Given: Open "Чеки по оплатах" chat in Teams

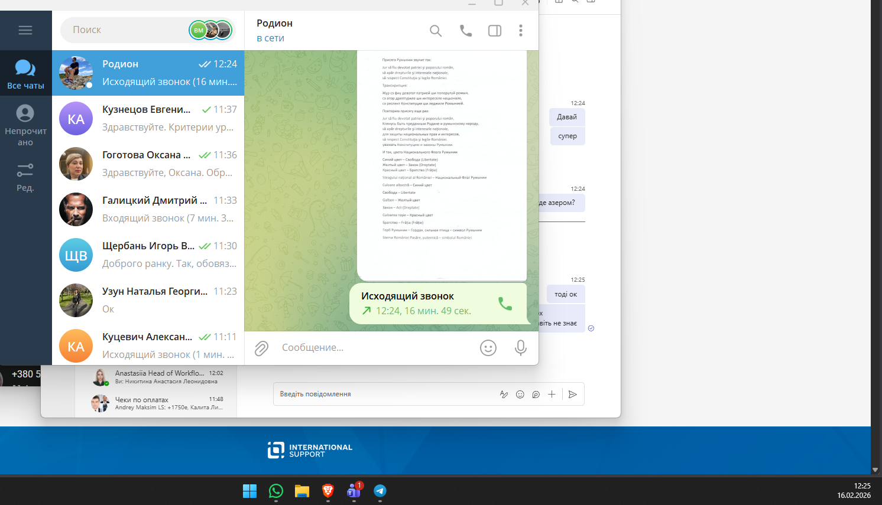Looking at the screenshot, I should [157, 403].
